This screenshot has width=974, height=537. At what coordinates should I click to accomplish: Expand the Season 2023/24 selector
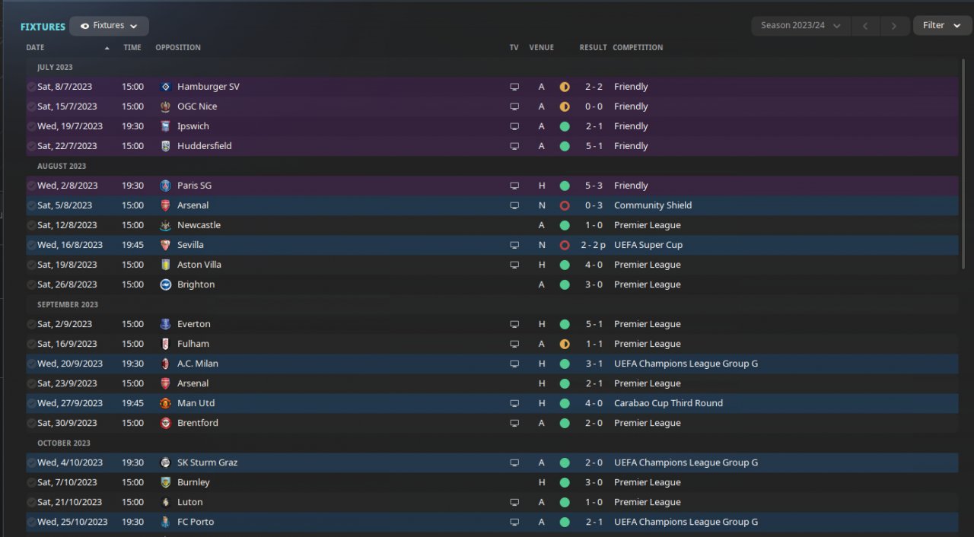[800, 26]
